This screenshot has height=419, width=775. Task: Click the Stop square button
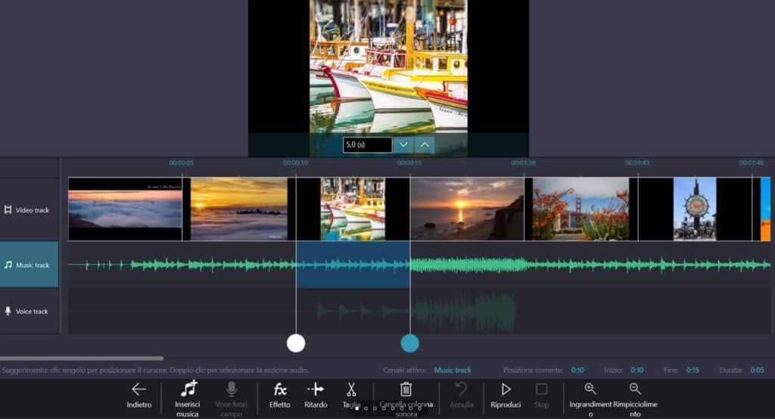[541, 390]
